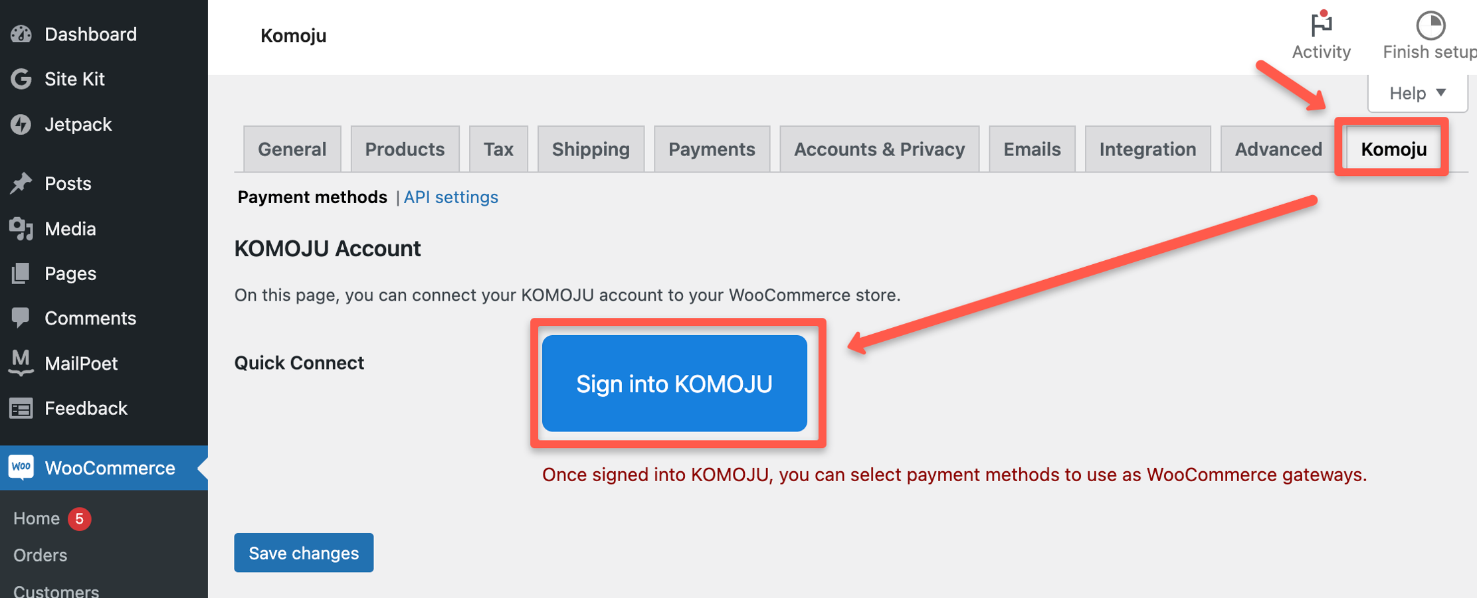Click the Comments speech bubble icon
1477x598 pixels.
(21, 318)
